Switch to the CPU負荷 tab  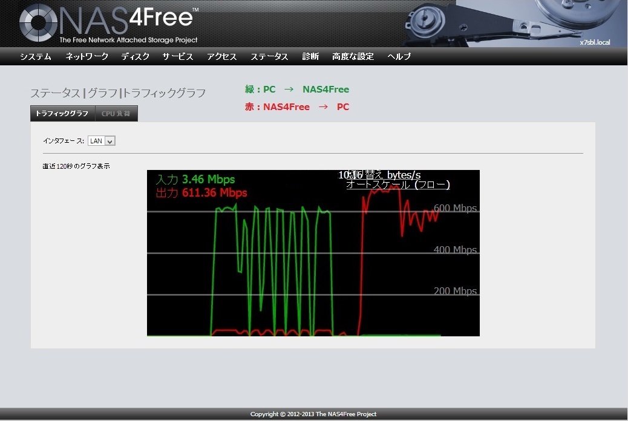pyautogui.click(x=116, y=113)
